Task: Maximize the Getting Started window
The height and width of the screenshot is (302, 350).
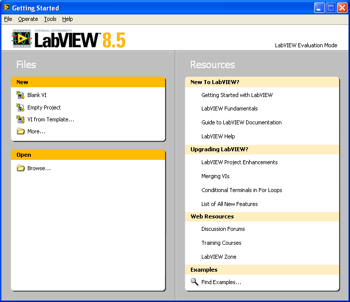Action: 331,8
